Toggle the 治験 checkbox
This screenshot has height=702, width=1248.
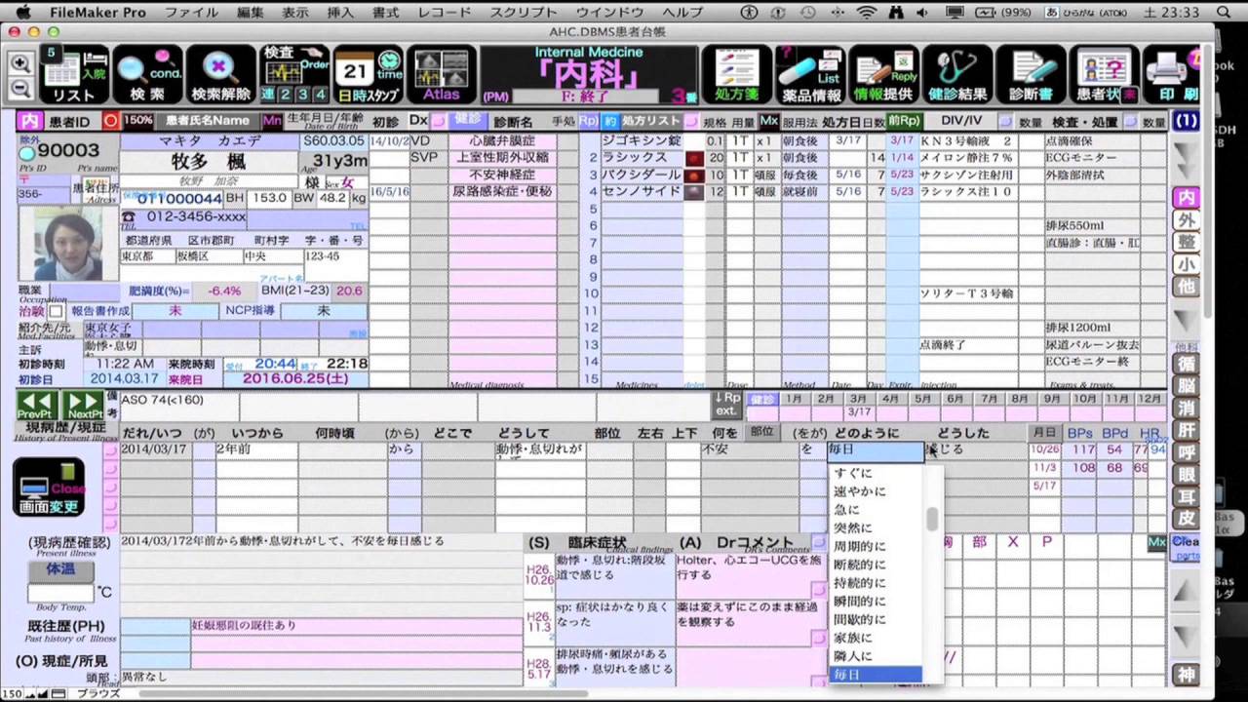[57, 311]
